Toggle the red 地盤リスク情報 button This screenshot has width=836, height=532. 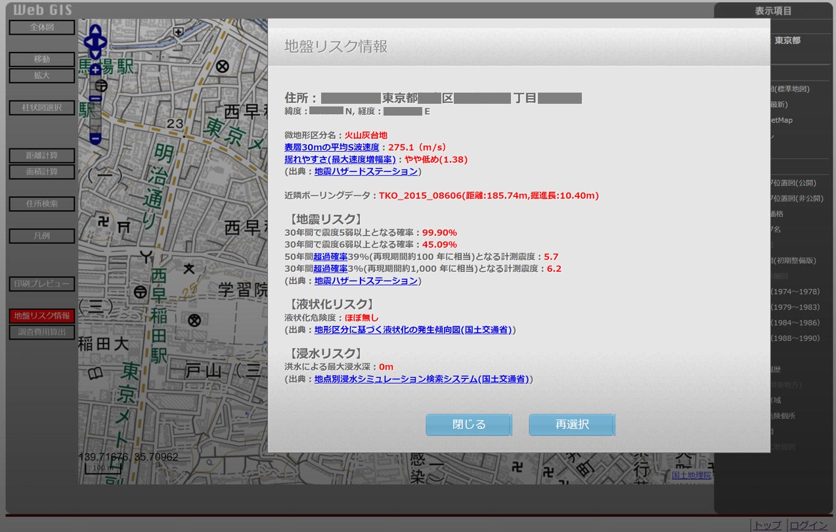pyautogui.click(x=42, y=316)
